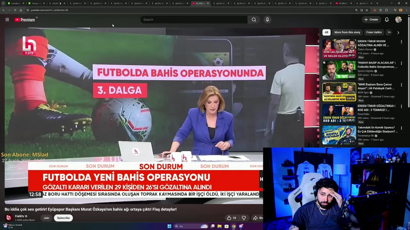Click the Create button

pyautogui.click(x=371, y=19)
